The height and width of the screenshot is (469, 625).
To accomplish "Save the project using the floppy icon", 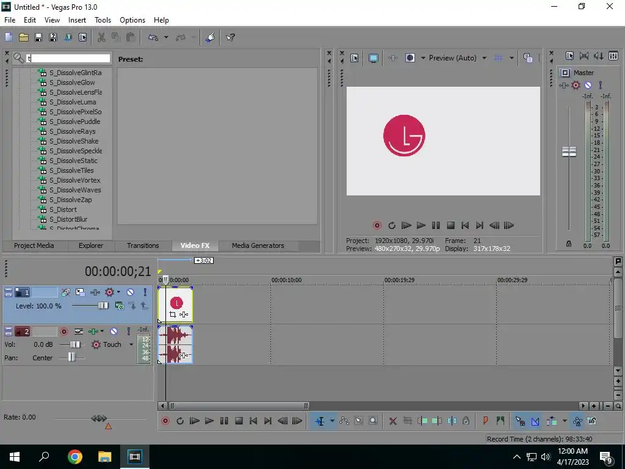I will coord(38,37).
